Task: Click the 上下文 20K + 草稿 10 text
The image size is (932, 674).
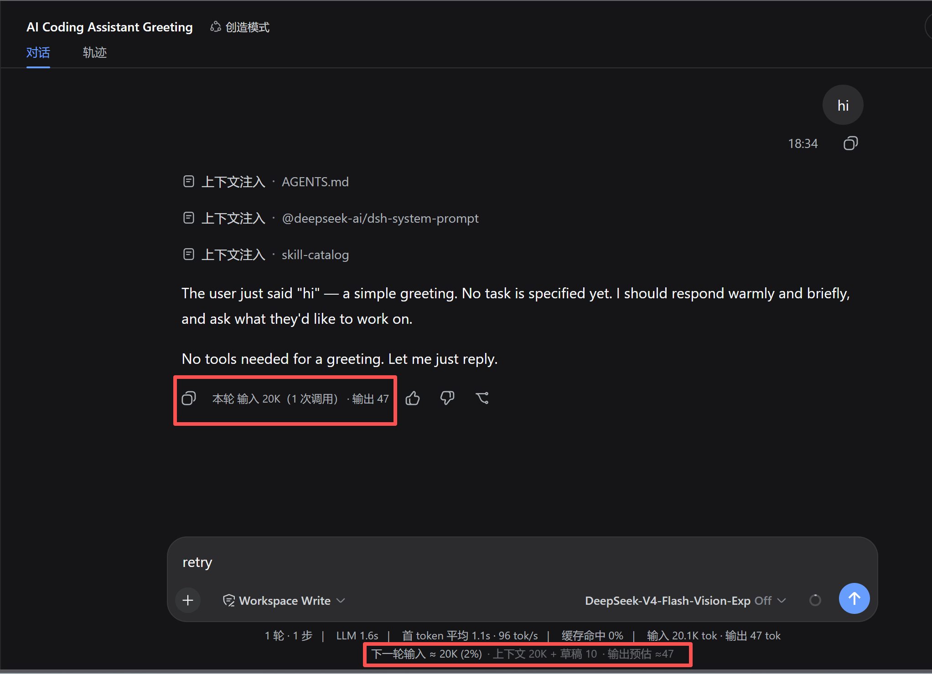Action: tap(545, 654)
